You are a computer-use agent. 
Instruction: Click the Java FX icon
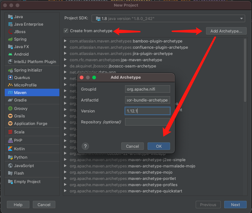10,47
